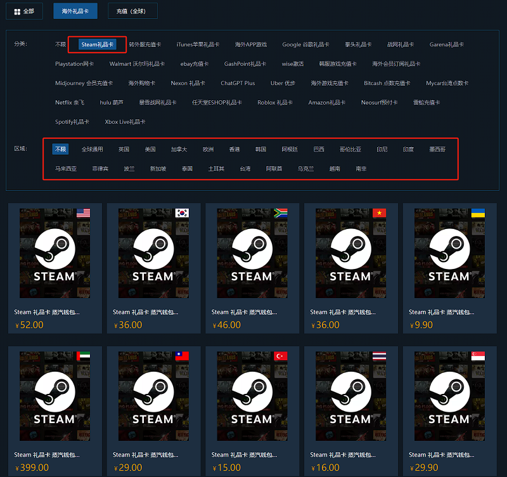Image resolution: width=507 pixels, height=477 pixels.
Task: Select the Netflix 奈飞 category
Action: (70, 103)
